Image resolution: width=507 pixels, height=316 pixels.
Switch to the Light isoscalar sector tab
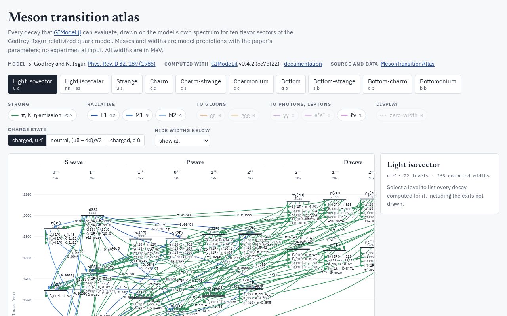pos(84,84)
